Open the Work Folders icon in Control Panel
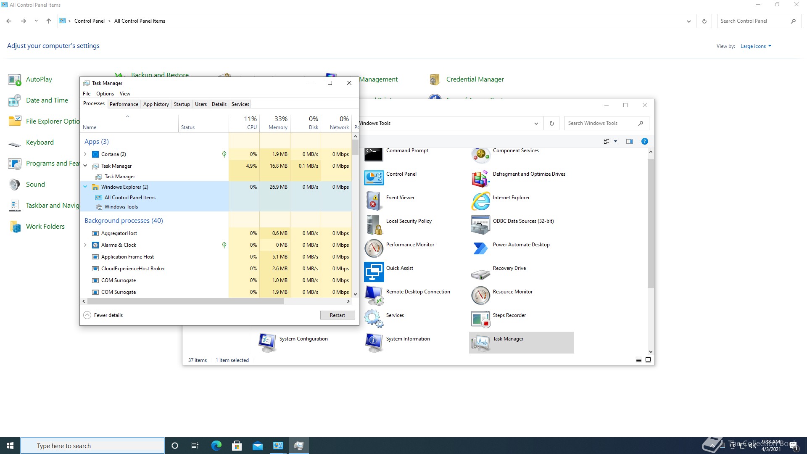 15,227
